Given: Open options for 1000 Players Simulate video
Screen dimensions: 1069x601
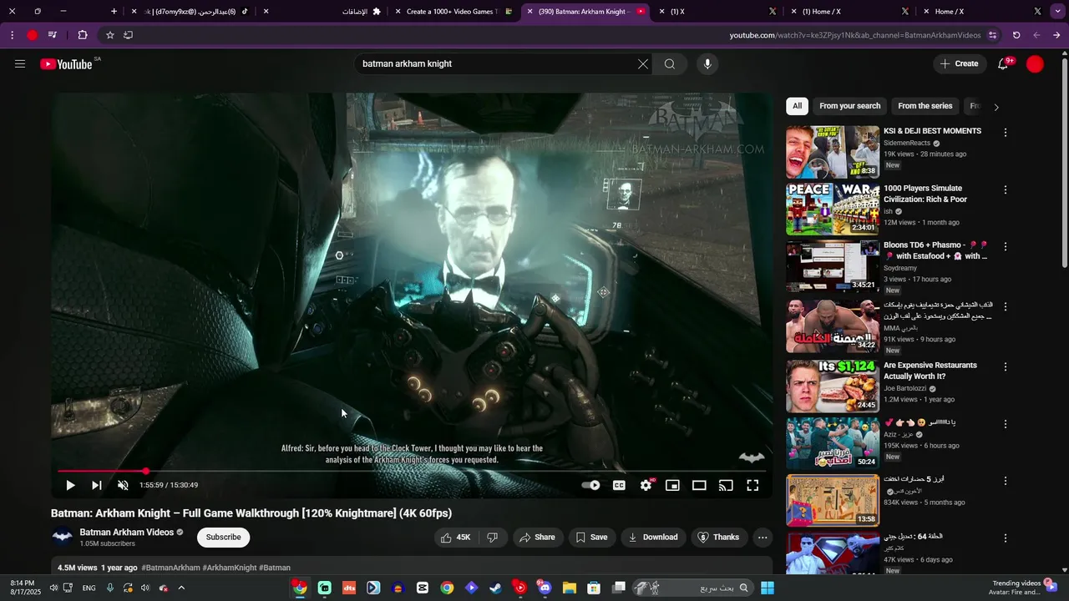Looking at the screenshot, I should [x=1006, y=189].
